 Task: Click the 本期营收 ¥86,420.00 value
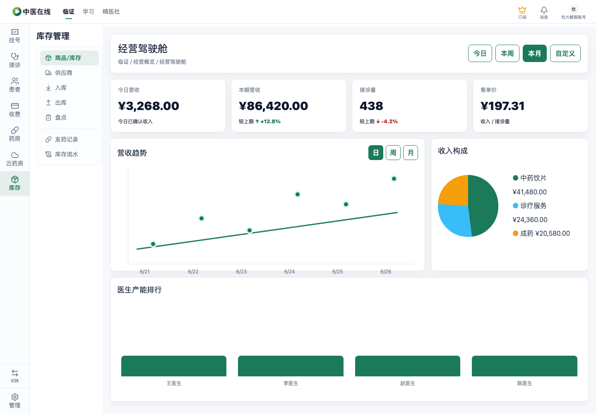273,106
